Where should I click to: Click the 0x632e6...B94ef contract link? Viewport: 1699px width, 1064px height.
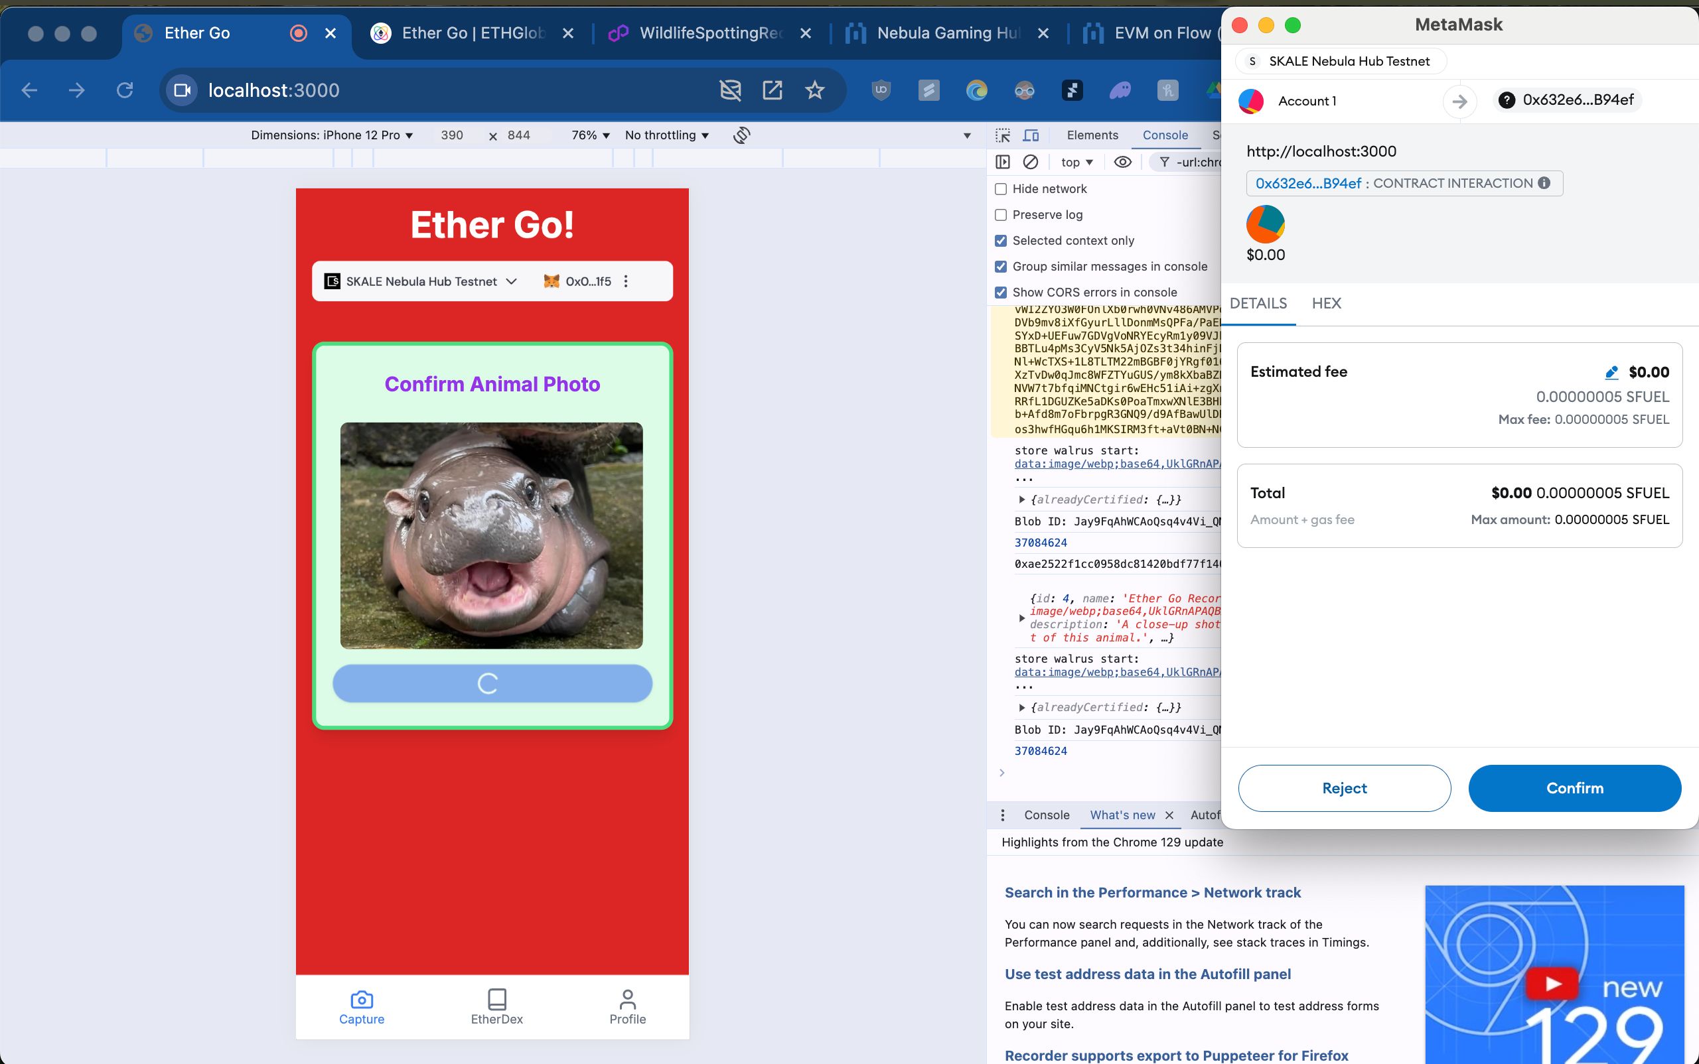click(1307, 183)
